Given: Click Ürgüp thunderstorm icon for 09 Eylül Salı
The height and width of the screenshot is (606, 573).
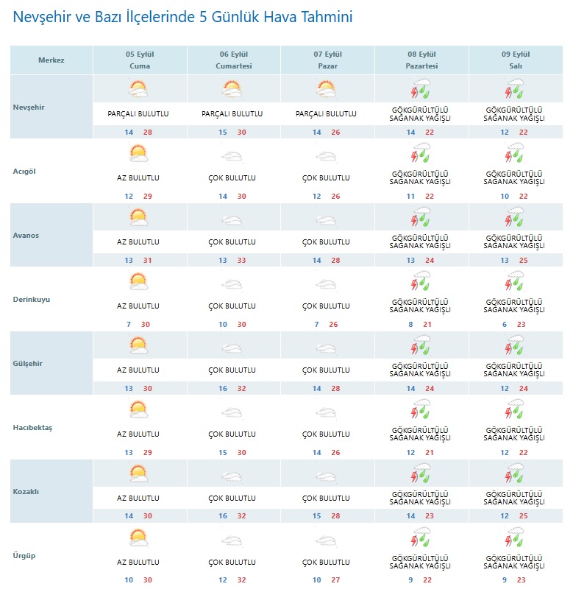Looking at the screenshot, I should click(514, 538).
